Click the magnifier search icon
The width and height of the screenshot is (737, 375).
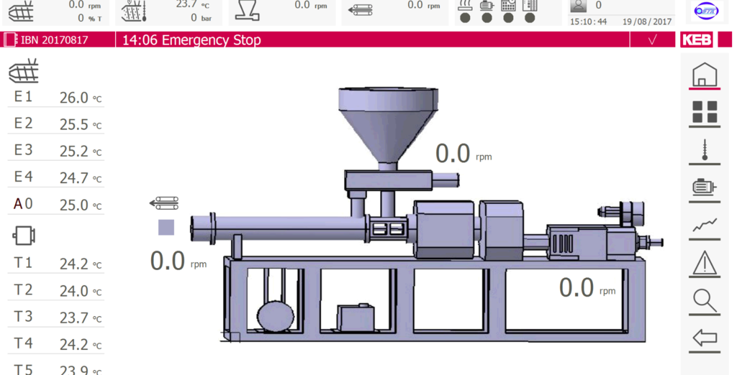(x=704, y=300)
